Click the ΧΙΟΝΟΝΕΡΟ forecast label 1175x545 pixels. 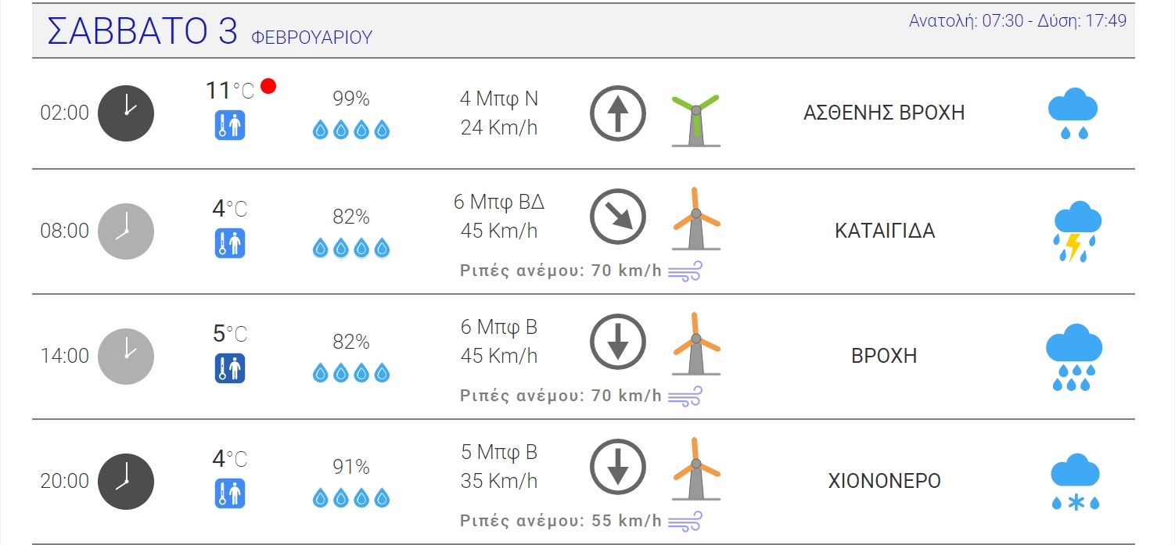pyautogui.click(x=884, y=481)
